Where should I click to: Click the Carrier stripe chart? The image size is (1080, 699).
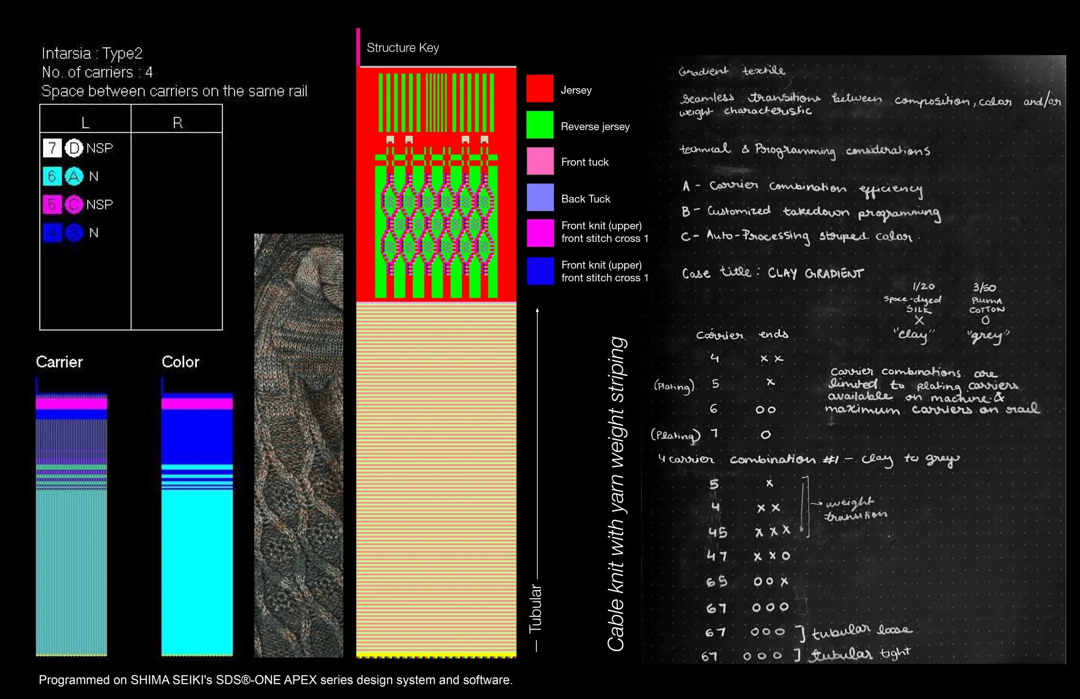tap(72, 518)
